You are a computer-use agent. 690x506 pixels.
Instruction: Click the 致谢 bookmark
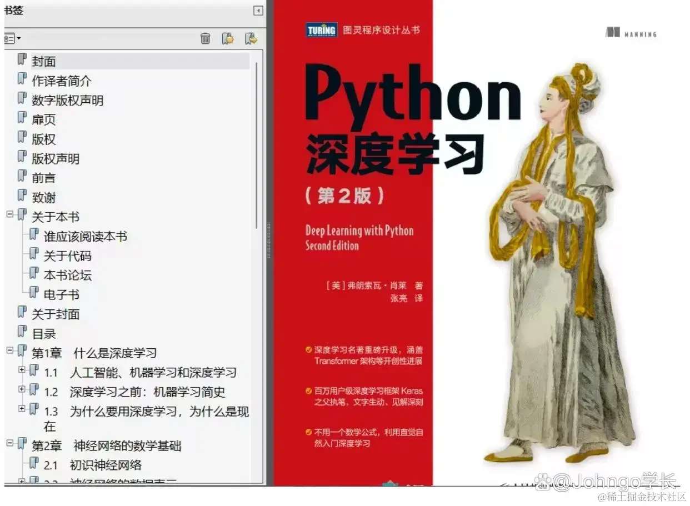(x=43, y=198)
